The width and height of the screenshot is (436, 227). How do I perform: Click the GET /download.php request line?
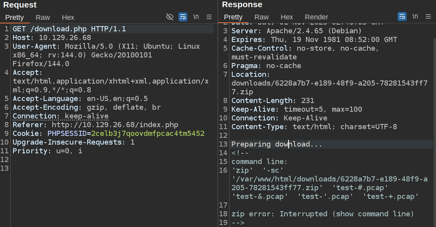(69, 29)
